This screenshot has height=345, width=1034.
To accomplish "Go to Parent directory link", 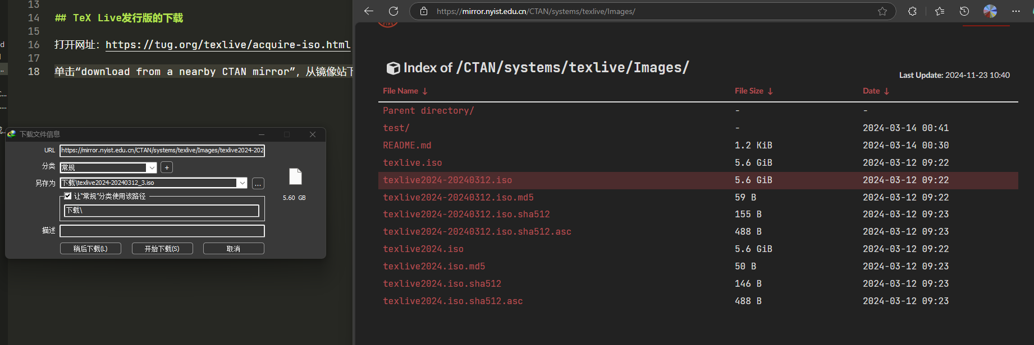I will [x=428, y=111].
